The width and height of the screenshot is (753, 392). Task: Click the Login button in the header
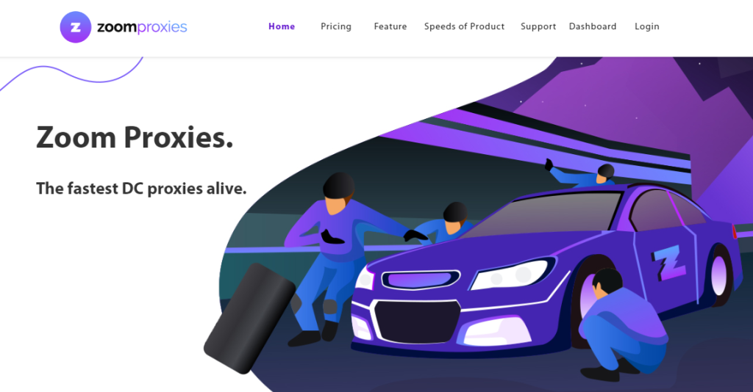click(x=647, y=26)
